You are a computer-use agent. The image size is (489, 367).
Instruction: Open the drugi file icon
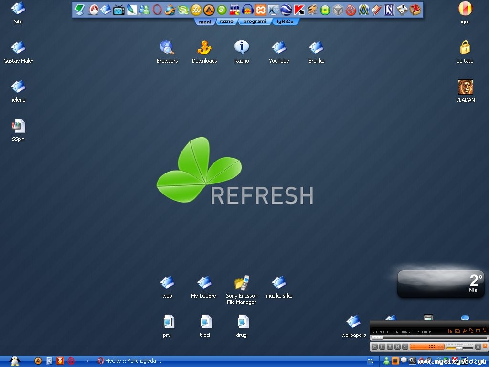click(x=242, y=326)
